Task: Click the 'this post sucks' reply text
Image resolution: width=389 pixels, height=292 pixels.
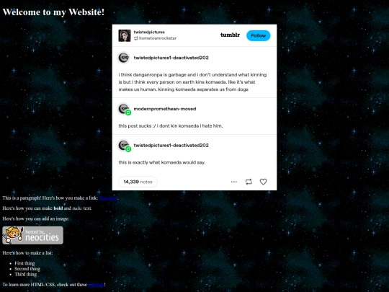Action: (171, 126)
